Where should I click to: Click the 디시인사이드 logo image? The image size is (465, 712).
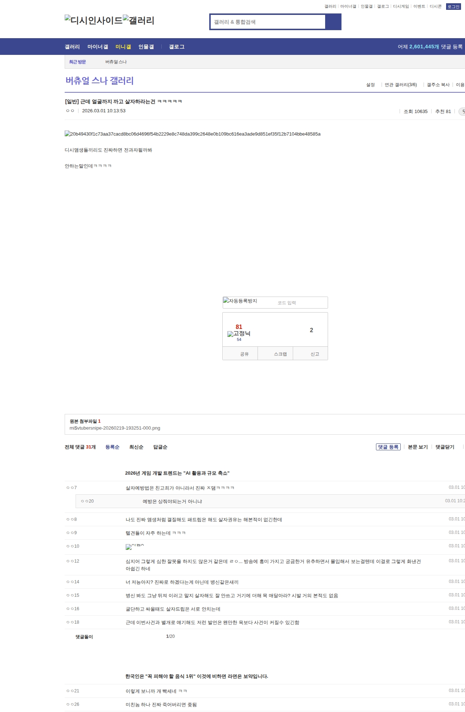pos(93,20)
